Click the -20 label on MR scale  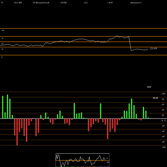pyautogui.click(x=163, y=126)
